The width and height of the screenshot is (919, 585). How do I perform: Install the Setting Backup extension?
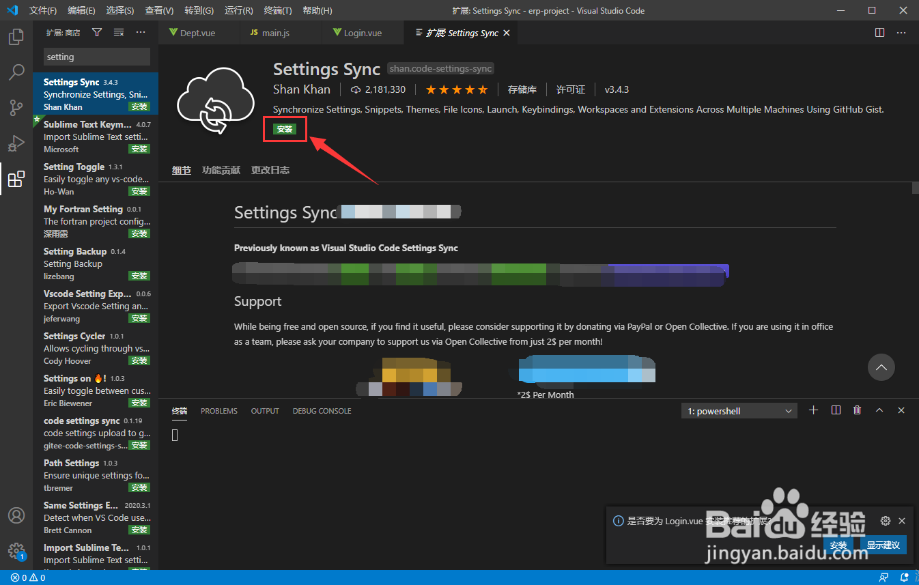(139, 276)
